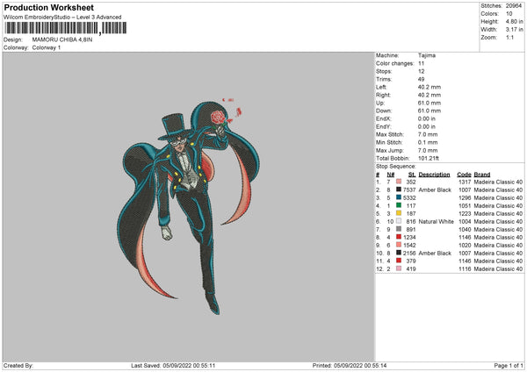
Task: Select the black swatch in the 7537-stitch row
Action: click(x=399, y=190)
